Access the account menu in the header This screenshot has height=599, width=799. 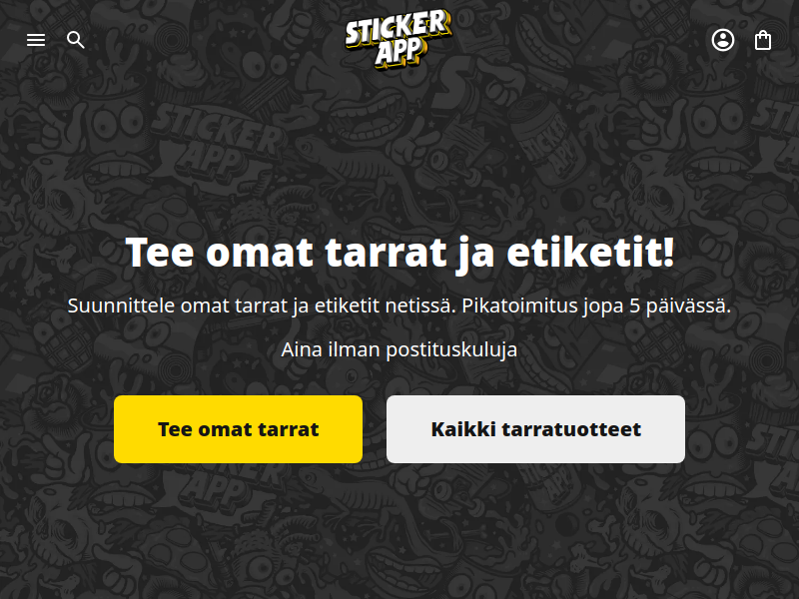(x=722, y=40)
